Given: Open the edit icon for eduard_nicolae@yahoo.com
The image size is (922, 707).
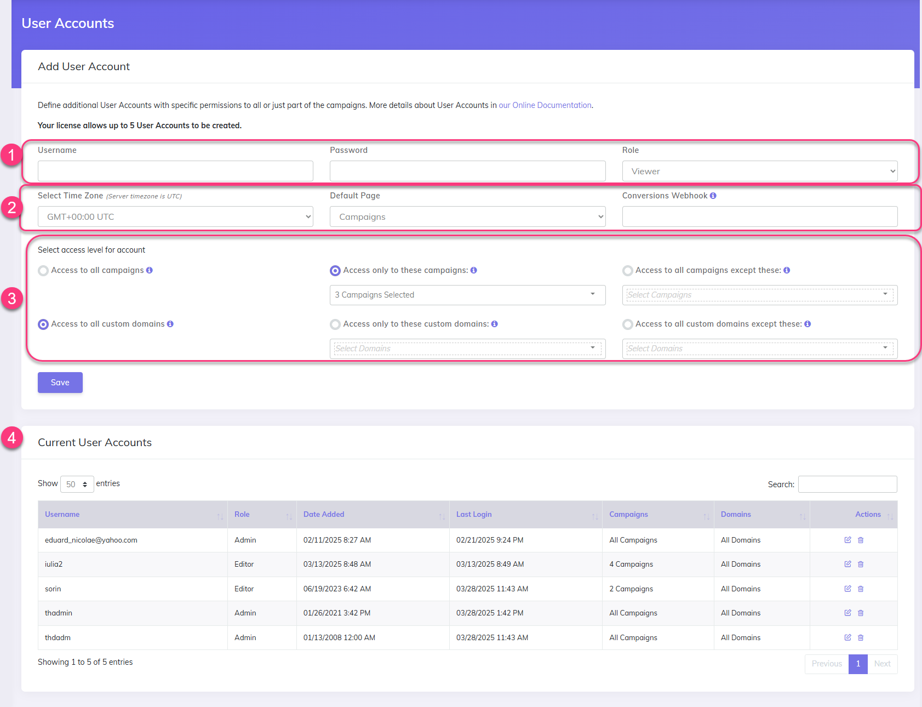Looking at the screenshot, I should click(x=847, y=540).
